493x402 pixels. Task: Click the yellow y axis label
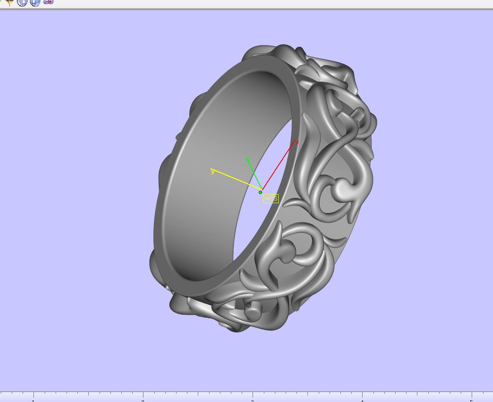pyautogui.click(x=213, y=172)
